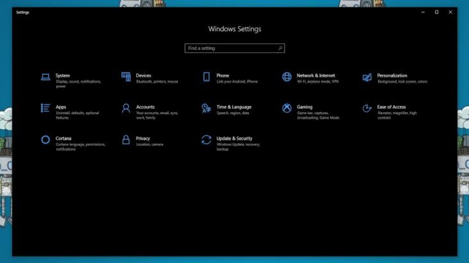The image size is (469, 263).
Task: Click the System heading link
Action: pos(63,76)
